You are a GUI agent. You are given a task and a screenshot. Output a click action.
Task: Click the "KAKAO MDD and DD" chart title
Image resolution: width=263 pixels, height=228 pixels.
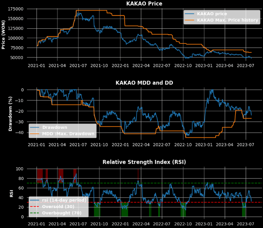(144, 83)
